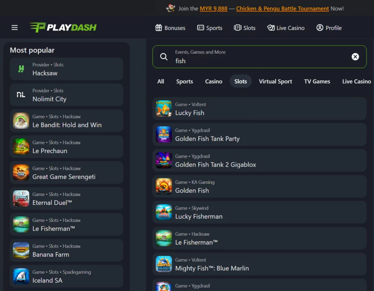The height and width of the screenshot is (291, 374).
Task: Click the Lucky Fisherman game thumbnail
Action: 164,212
